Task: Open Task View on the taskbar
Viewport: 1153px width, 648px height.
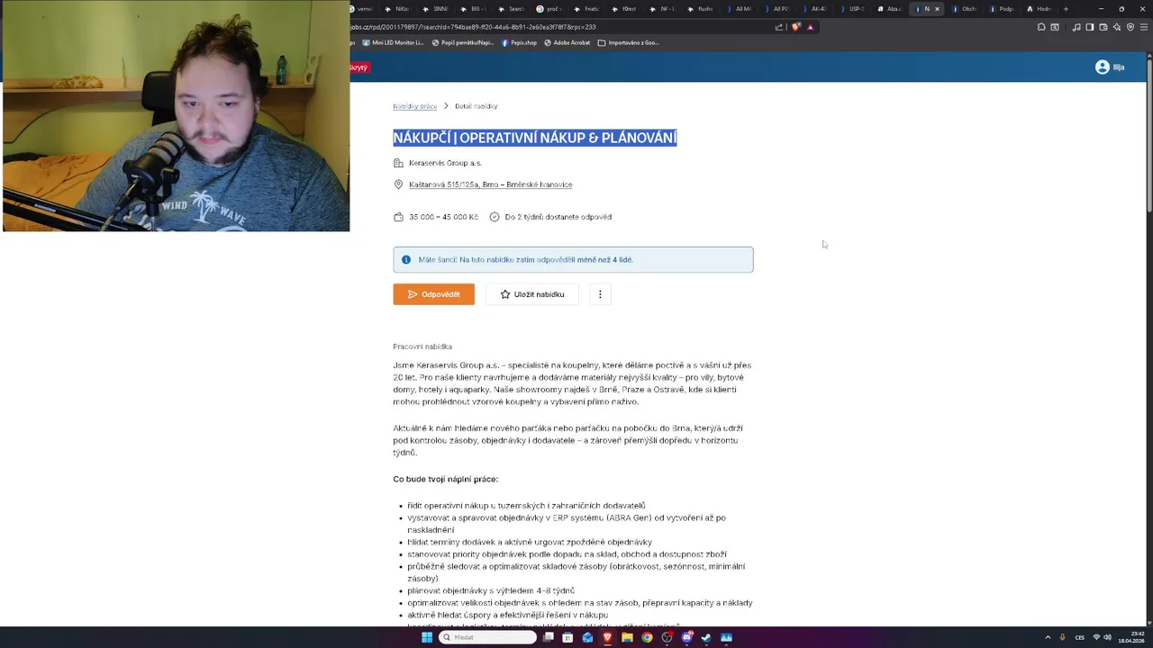Action: click(548, 637)
